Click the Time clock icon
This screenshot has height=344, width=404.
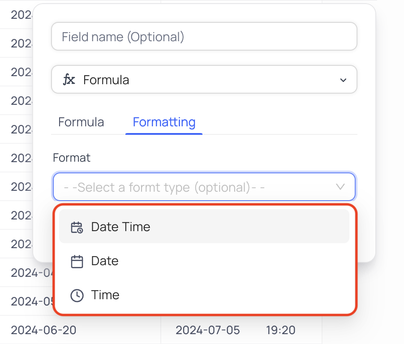point(77,295)
